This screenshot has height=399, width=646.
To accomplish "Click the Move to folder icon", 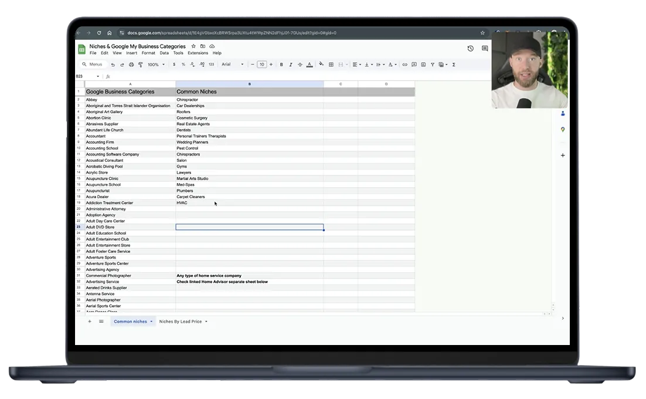I will click(x=203, y=46).
